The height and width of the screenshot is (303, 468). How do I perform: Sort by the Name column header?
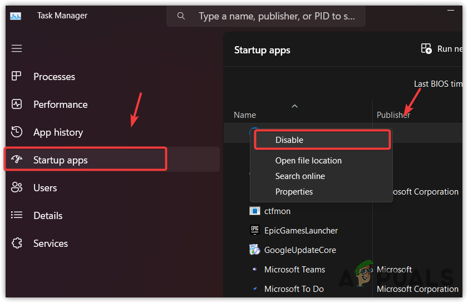pyautogui.click(x=245, y=115)
